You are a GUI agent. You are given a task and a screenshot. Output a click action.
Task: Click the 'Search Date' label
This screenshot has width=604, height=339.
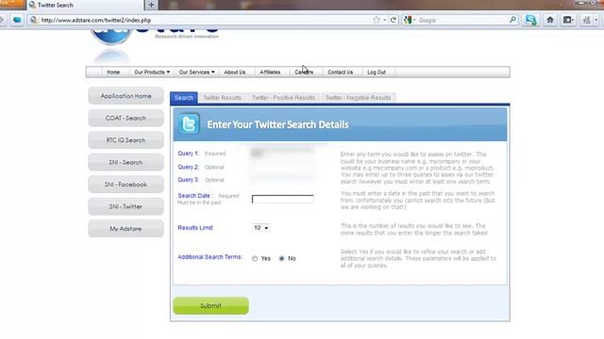(195, 196)
